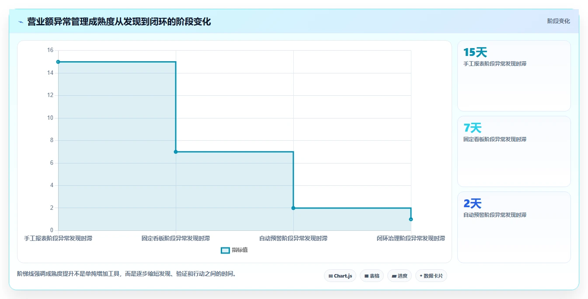Click the data point at value 15

pyautogui.click(x=58, y=62)
